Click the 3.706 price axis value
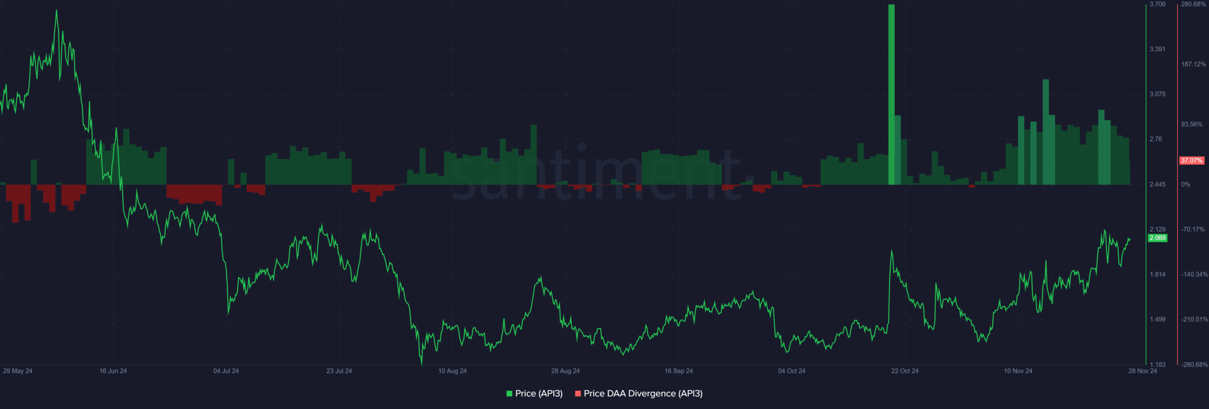 tap(1158, 4)
